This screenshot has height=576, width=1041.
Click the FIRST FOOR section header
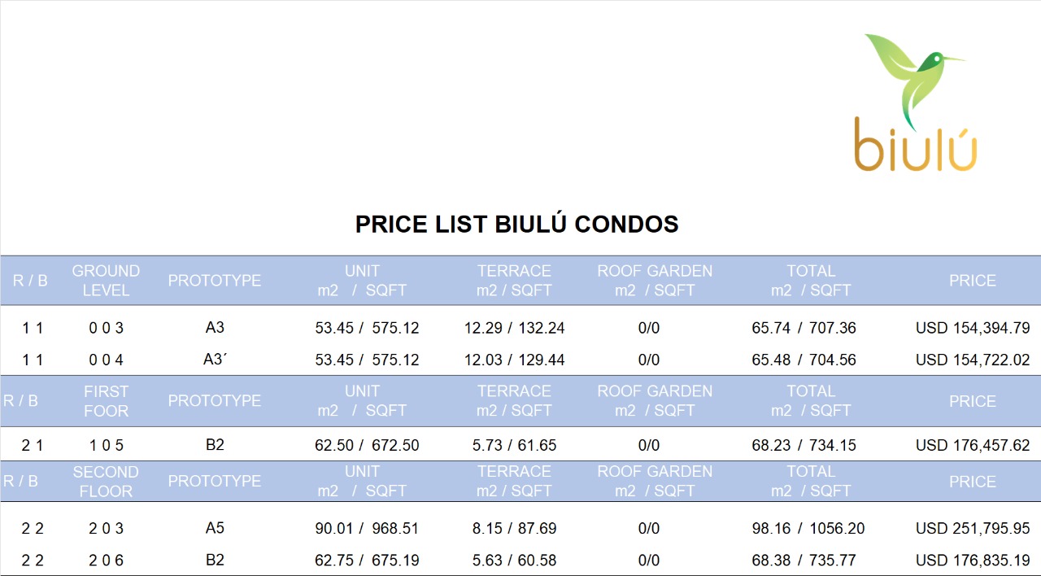tap(106, 401)
